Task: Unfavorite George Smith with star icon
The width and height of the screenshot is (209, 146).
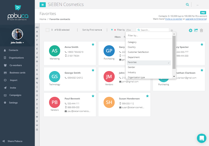Action: click(93, 70)
